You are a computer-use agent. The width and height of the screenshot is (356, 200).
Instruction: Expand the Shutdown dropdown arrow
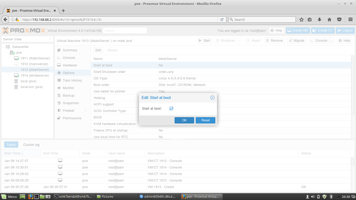[x=240, y=41]
